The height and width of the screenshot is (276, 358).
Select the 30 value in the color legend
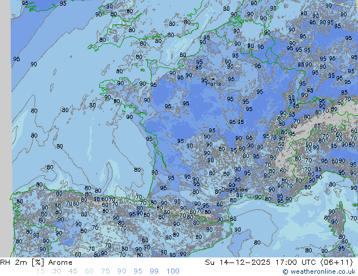pos(56,271)
